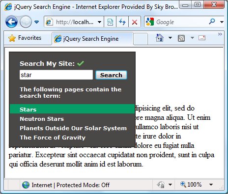228x194 pixels.
Task: Open the Favorites button
Action: [x=25, y=38]
